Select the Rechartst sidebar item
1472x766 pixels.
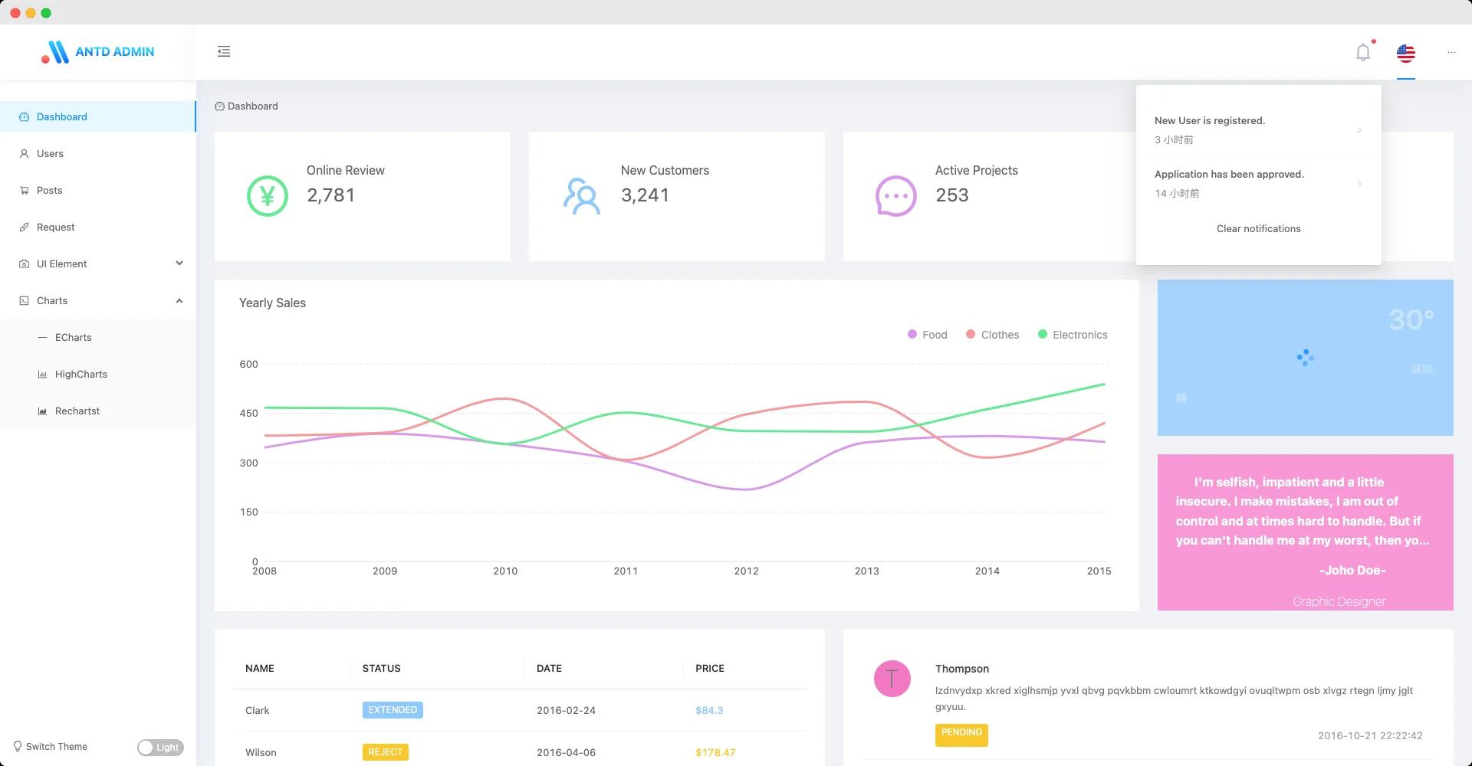tap(77, 411)
